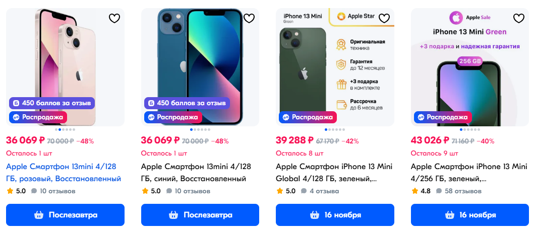Screen dimensions: 534x231
Task: Click Распродажа badge on Apple Star card
Action: point(308,117)
